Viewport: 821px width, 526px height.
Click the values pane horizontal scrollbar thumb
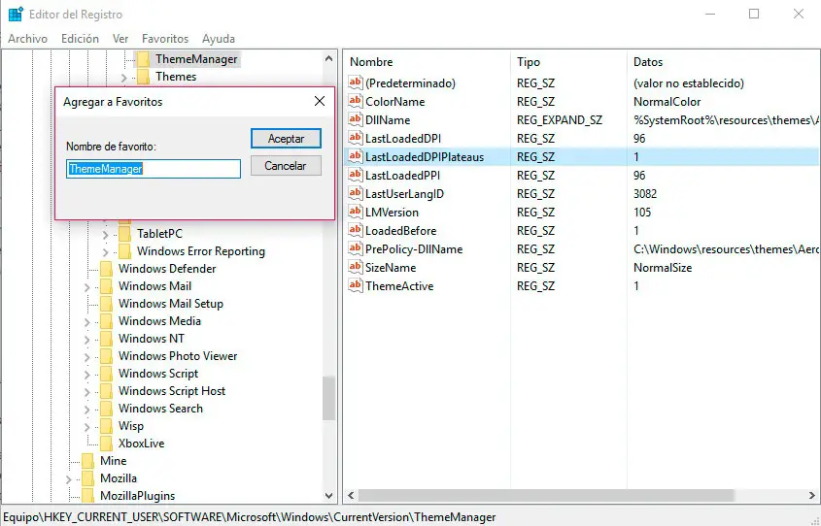(x=547, y=495)
